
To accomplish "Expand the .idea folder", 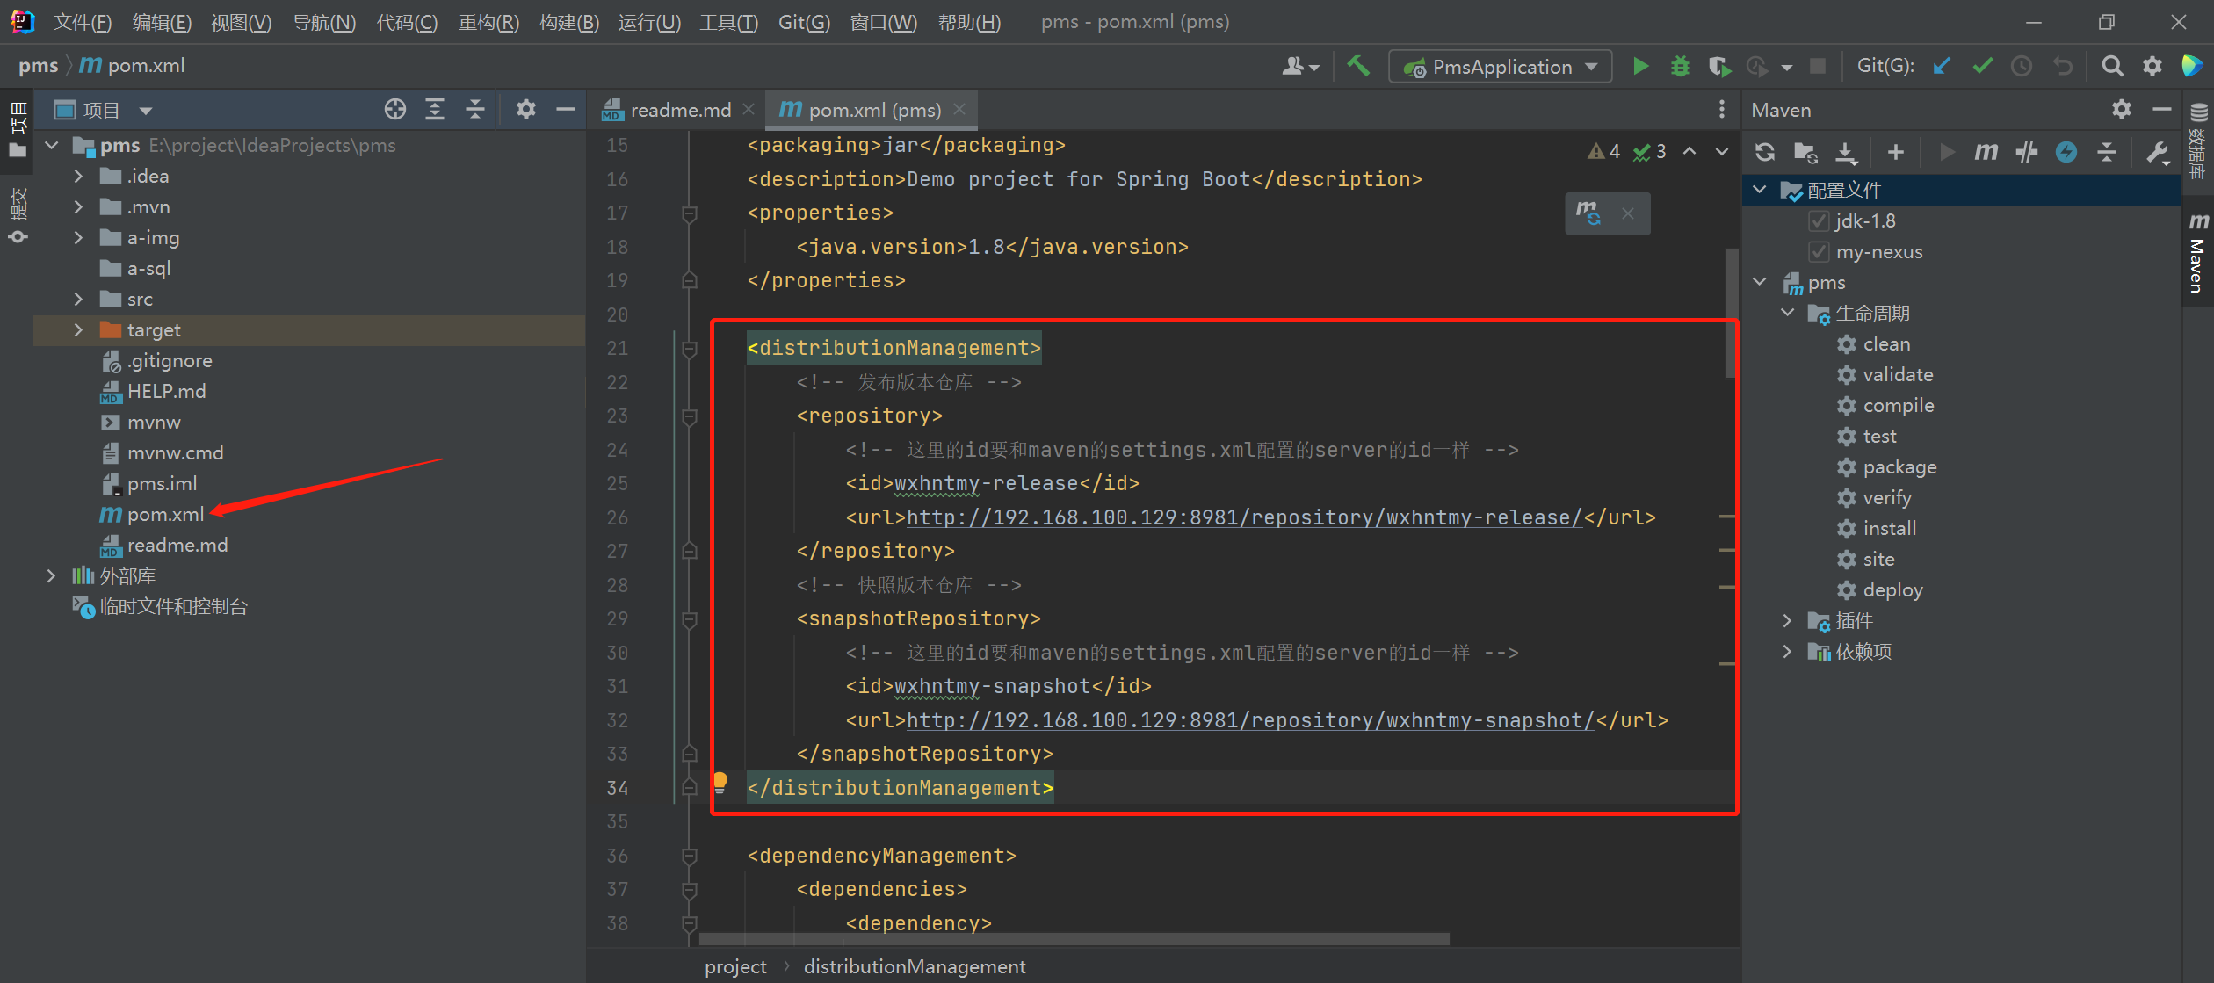I will click(78, 177).
